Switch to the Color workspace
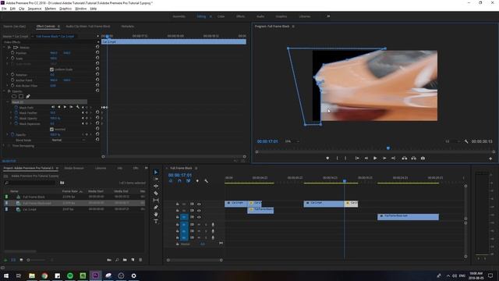The height and width of the screenshot is (281, 499). click(221, 16)
